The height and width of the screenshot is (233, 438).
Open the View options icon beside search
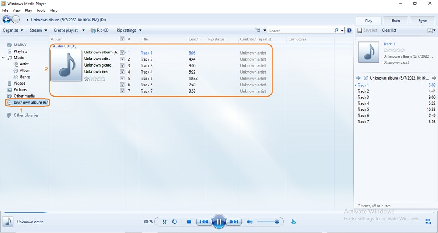(x=257, y=30)
